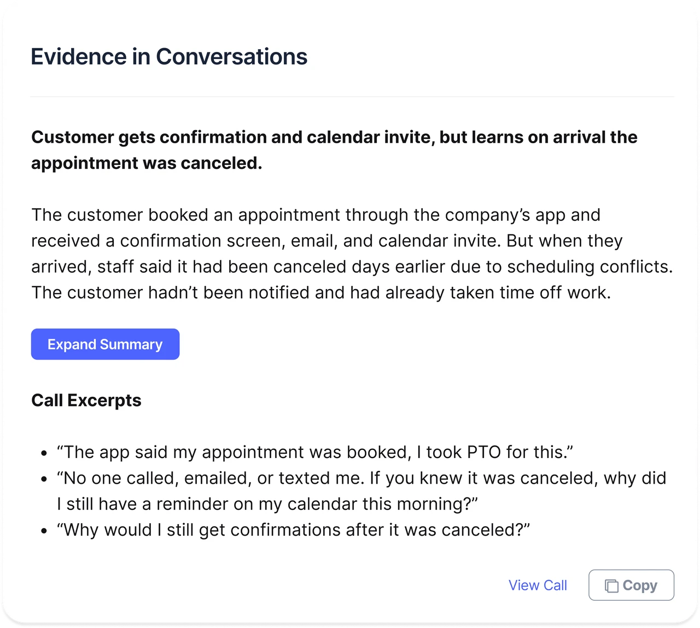Click the word "PTO" in the first excerpt

(483, 452)
